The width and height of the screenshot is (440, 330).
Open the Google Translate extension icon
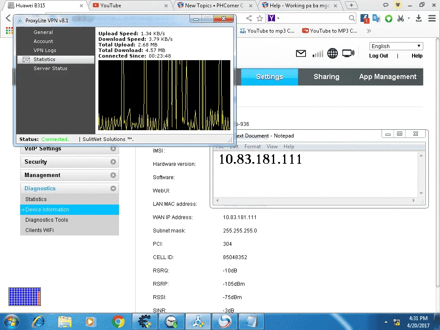pos(376,18)
